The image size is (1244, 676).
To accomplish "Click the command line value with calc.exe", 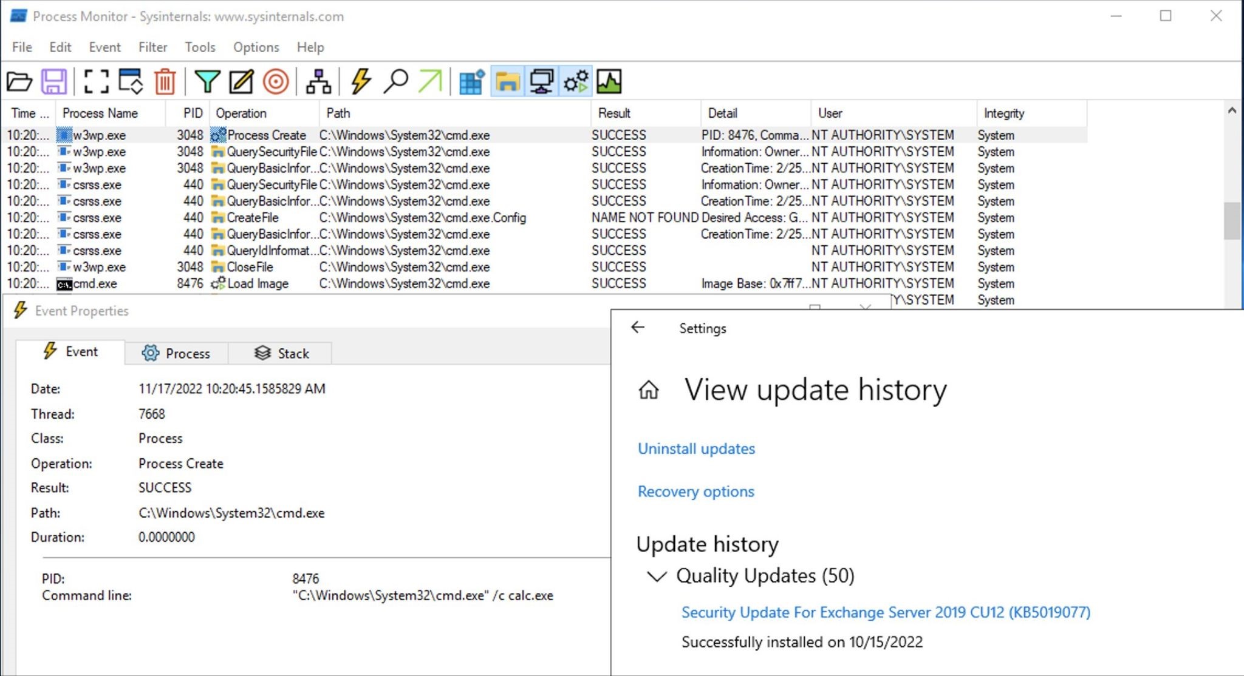I will tap(423, 596).
